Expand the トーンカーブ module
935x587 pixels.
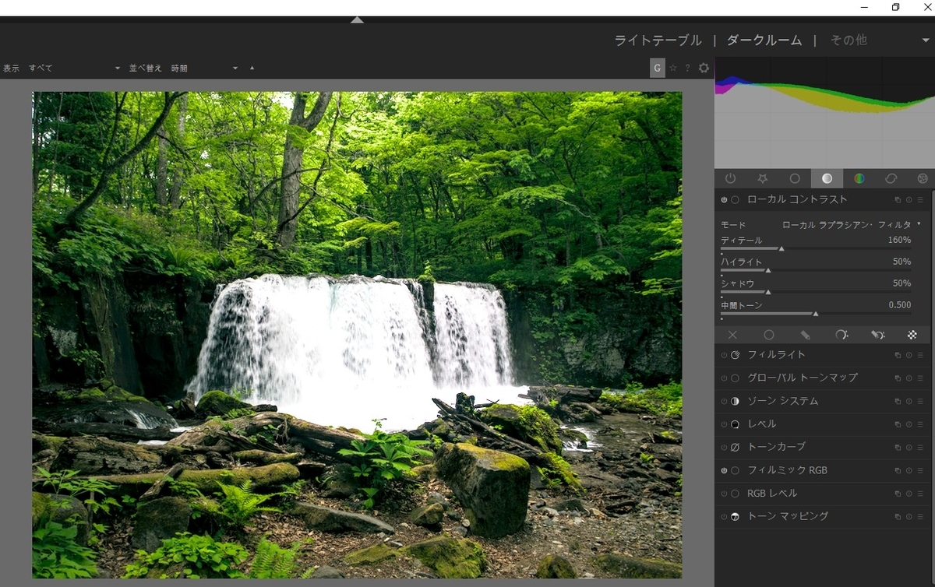tap(777, 447)
